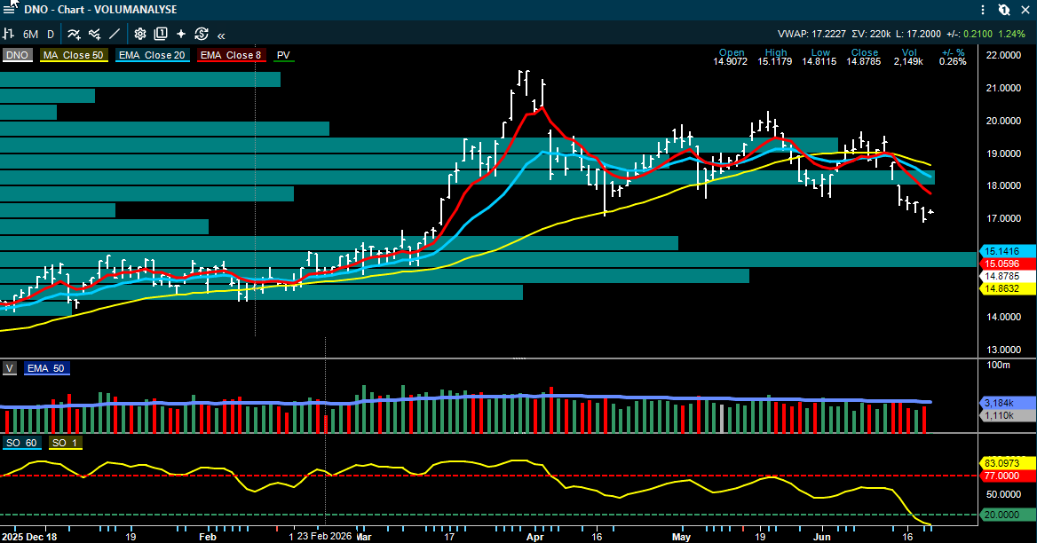Change chart type with the bar-style icon
This screenshot has width=1037, height=543.
pyautogui.click(x=9, y=34)
